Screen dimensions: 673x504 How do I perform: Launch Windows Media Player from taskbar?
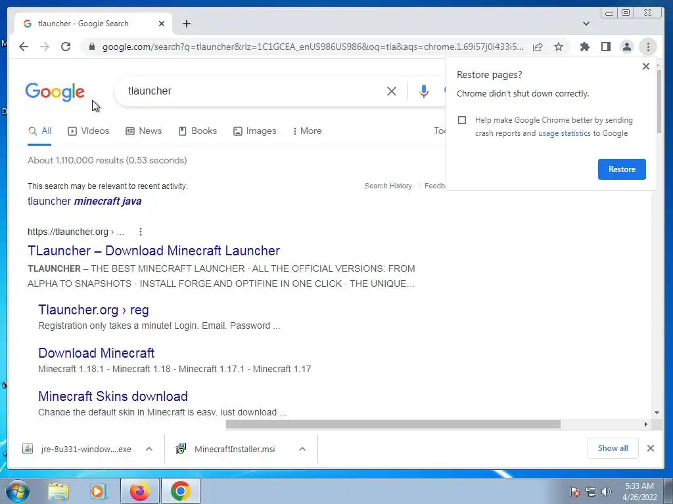[98, 491]
